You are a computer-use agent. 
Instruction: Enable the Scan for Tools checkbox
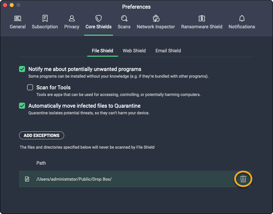tap(30, 87)
